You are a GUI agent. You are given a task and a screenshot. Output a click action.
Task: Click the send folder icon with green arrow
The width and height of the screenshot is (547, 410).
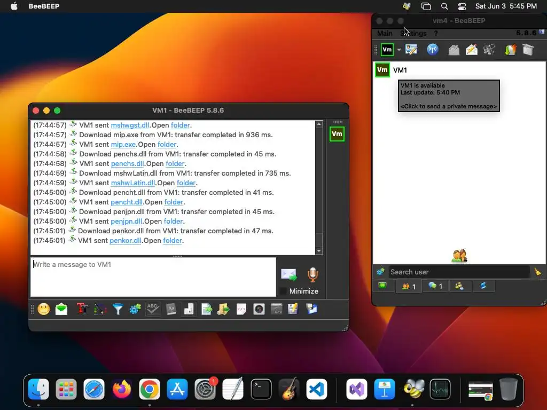click(224, 309)
